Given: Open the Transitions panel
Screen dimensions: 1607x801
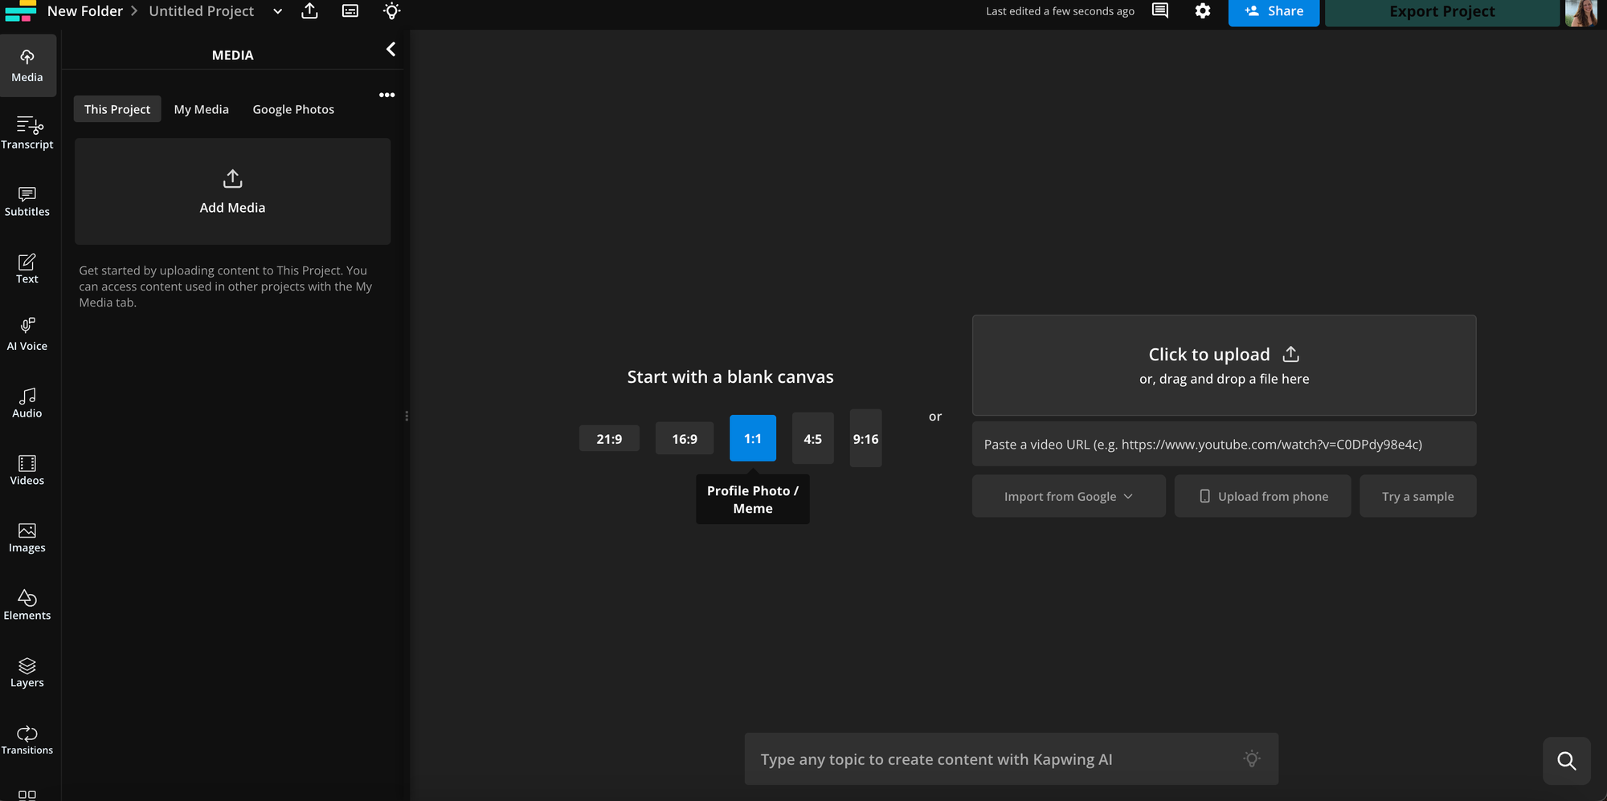Looking at the screenshot, I should pos(27,739).
